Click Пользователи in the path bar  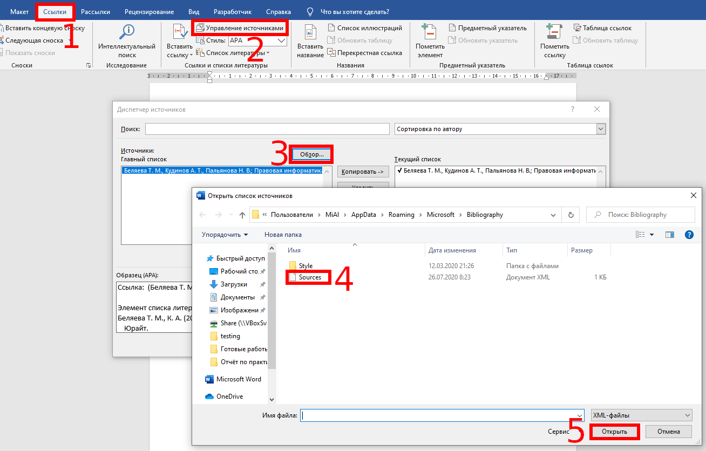click(x=292, y=215)
